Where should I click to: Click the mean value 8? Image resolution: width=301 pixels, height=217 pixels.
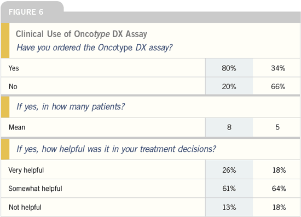(x=229, y=127)
